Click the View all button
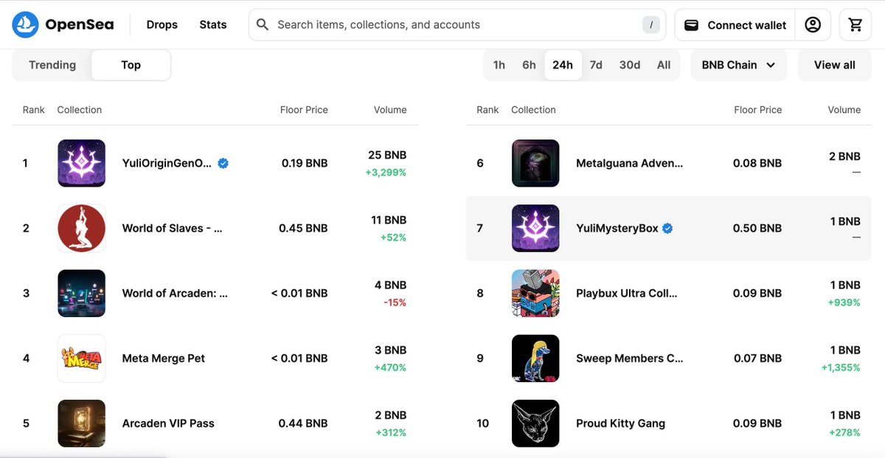Image resolution: width=885 pixels, height=458 pixels. point(835,65)
